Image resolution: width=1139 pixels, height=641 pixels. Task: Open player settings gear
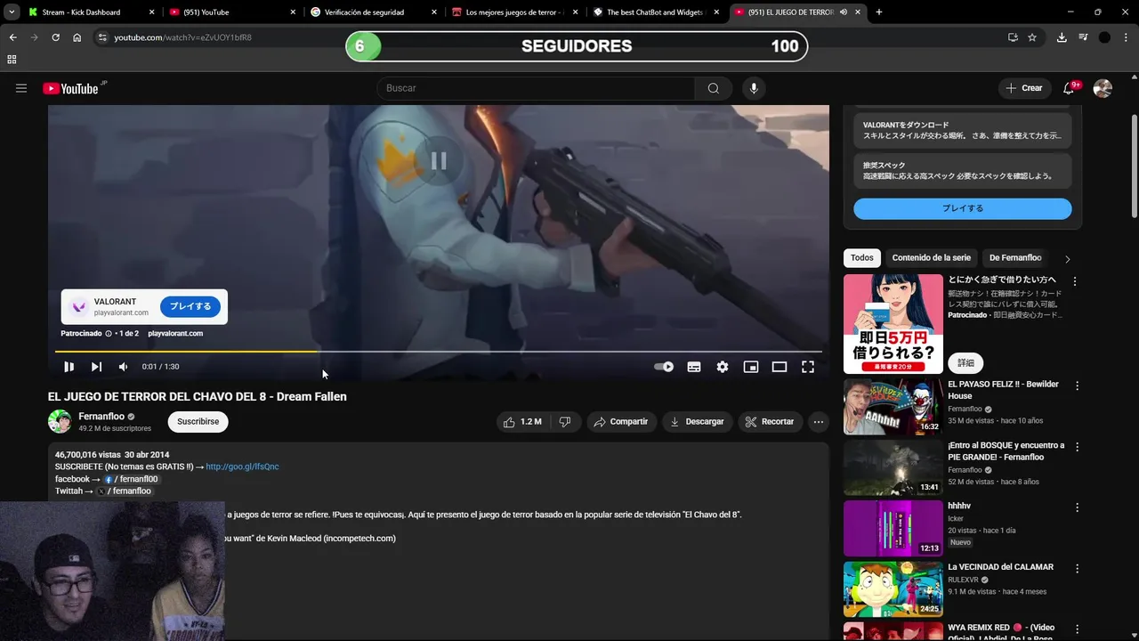click(x=723, y=367)
